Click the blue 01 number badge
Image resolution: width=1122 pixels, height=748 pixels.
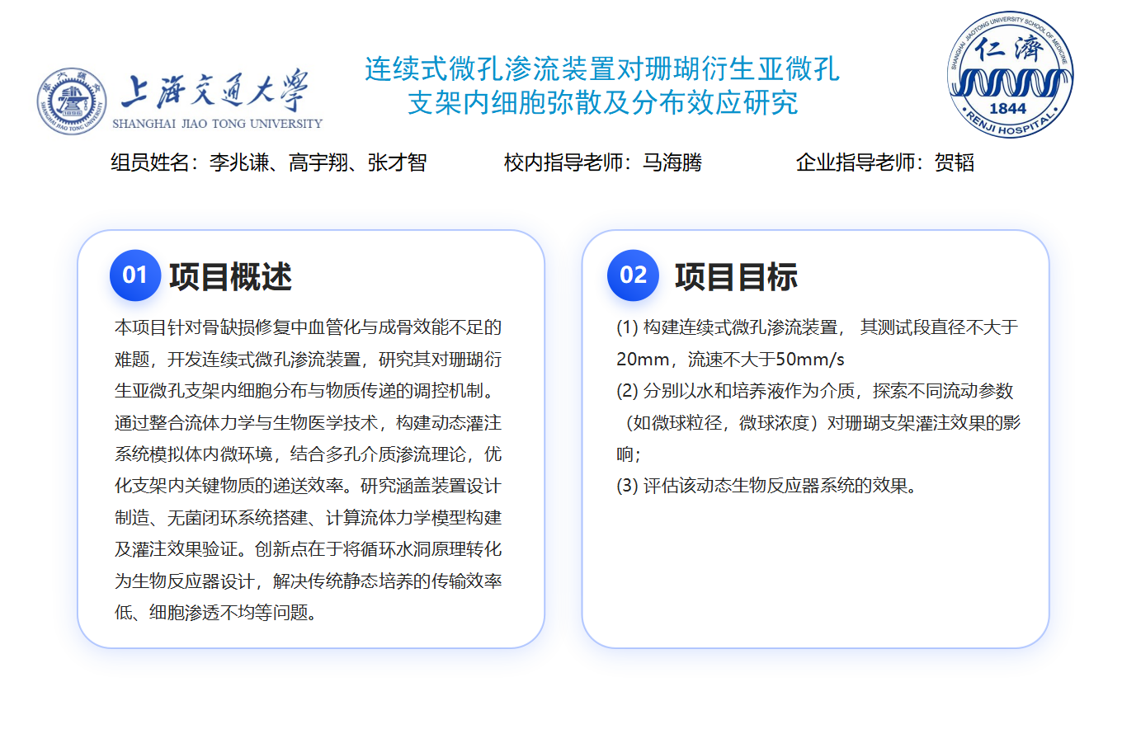click(x=134, y=275)
